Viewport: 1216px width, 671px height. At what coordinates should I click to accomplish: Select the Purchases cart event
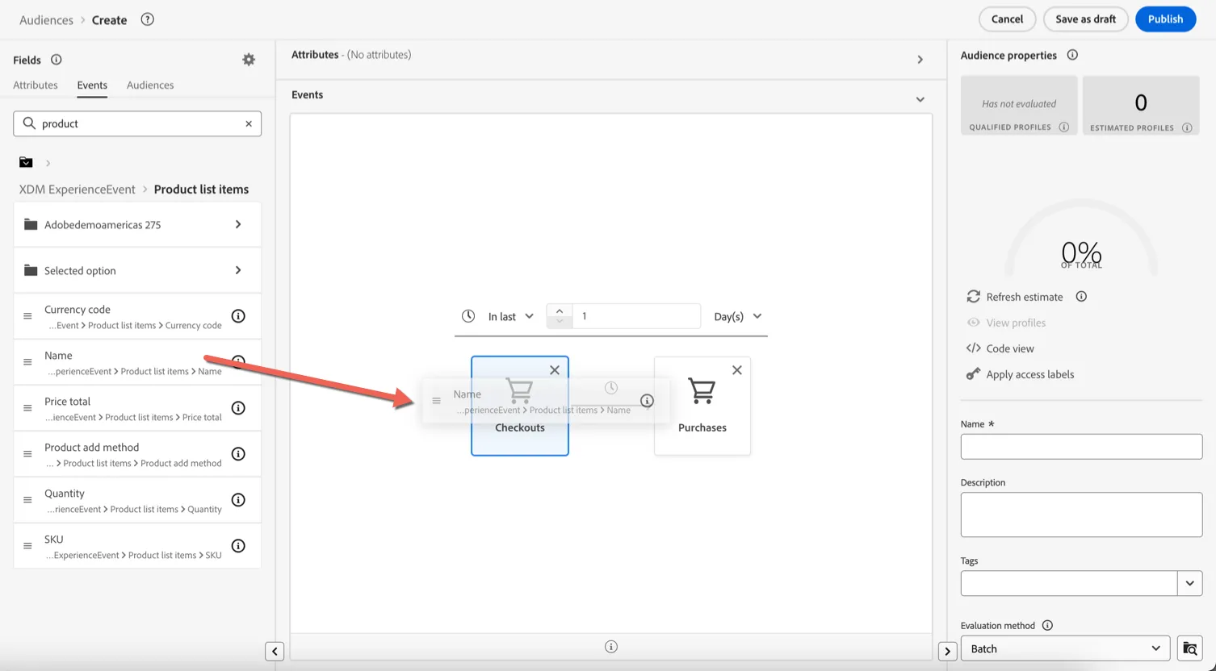tap(702, 406)
